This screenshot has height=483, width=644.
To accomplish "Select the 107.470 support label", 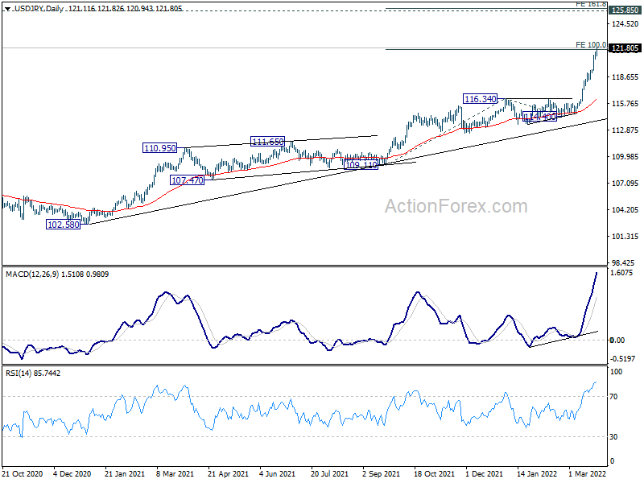I will 188,180.
